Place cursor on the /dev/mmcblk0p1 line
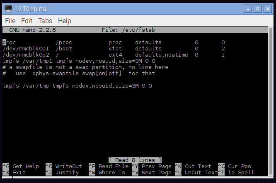This screenshot has height=183, width=276. (26, 48)
